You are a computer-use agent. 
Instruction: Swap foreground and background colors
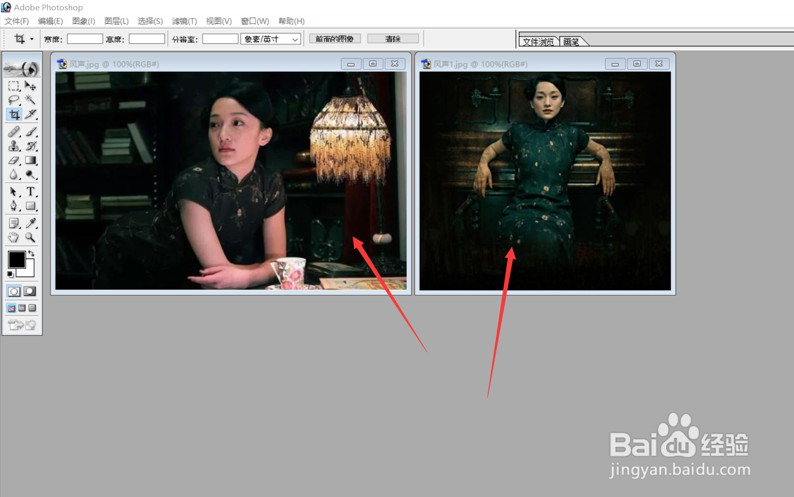[31, 253]
